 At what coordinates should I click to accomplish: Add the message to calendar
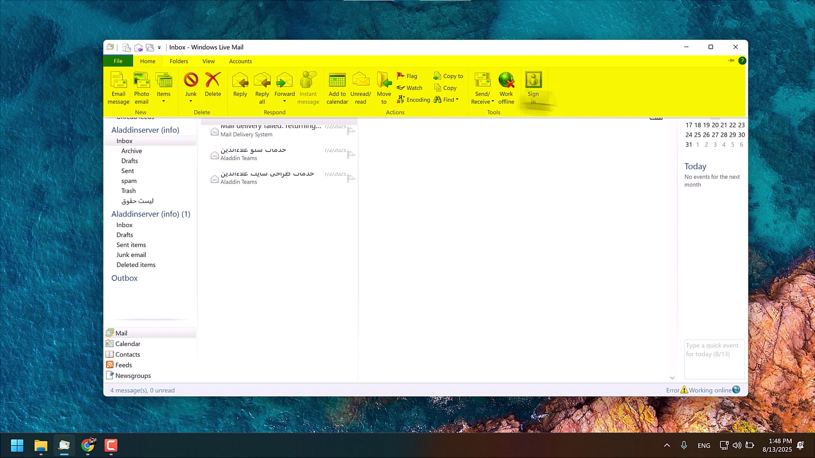(x=337, y=88)
